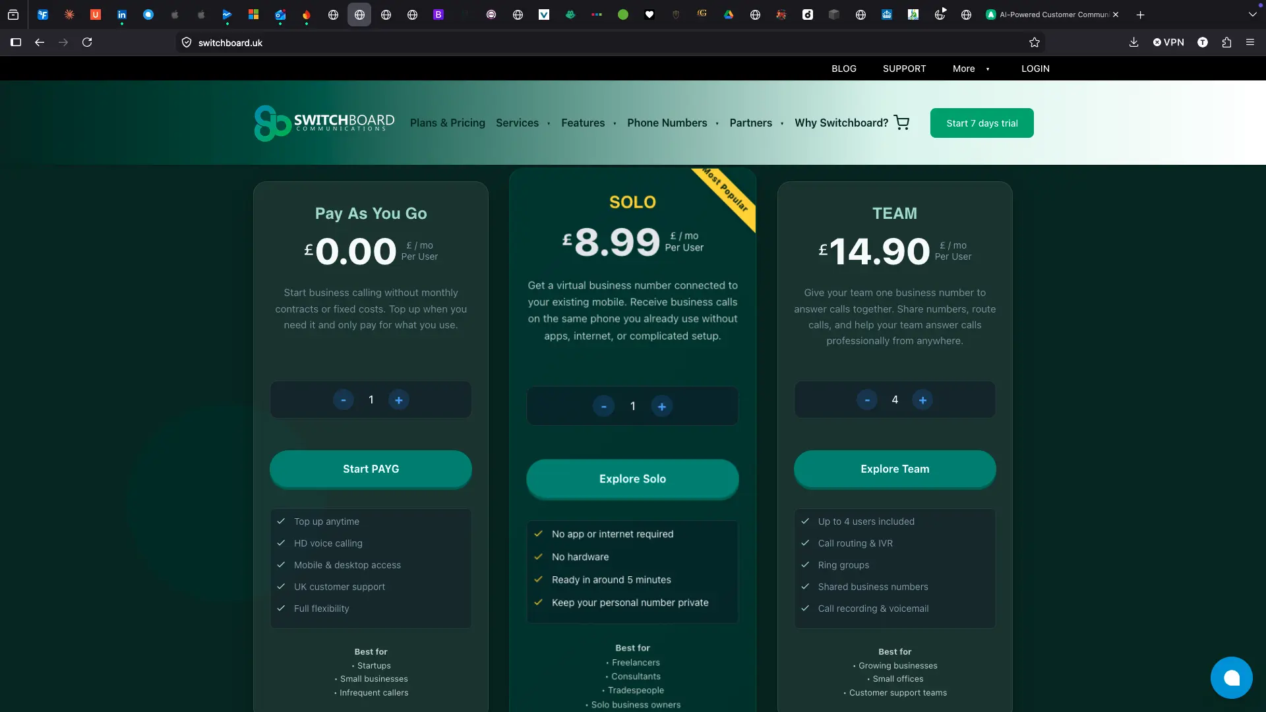Open the LinkedIn browser tab
1266x712 pixels.
pos(122,15)
